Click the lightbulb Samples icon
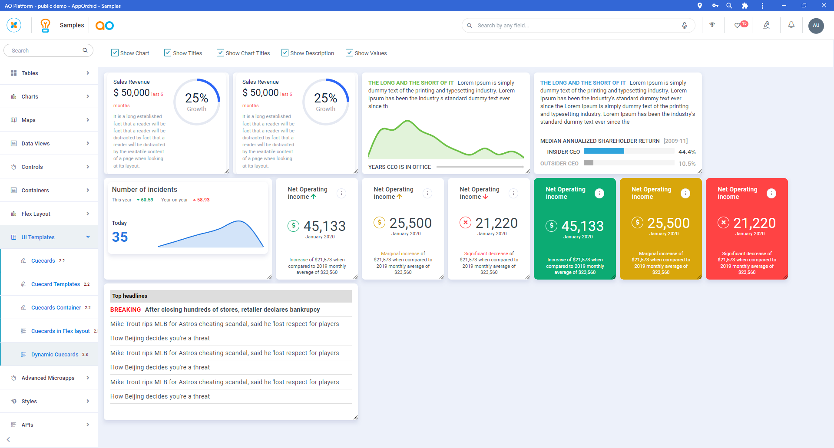The height and width of the screenshot is (448, 834). click(x=45, y=25)
